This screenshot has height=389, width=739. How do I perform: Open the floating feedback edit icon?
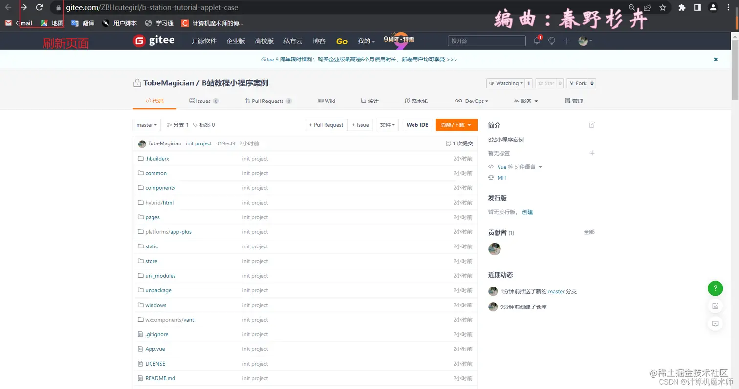pos(716,306)
